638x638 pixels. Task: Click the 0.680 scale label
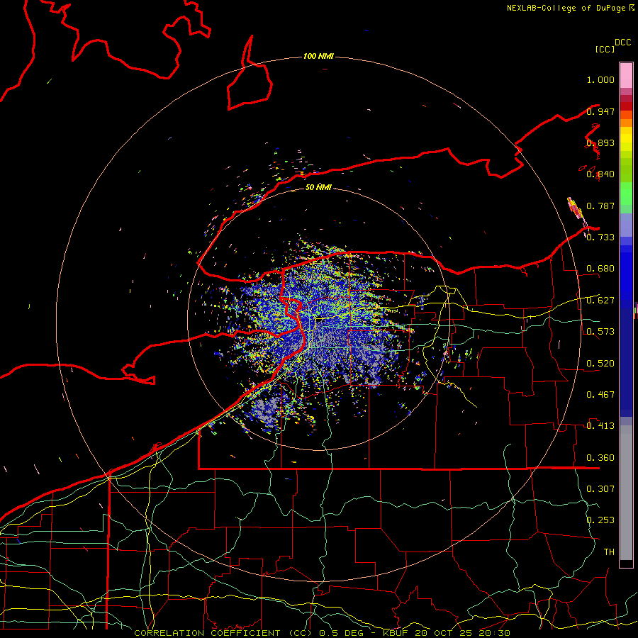click(600, 269)
